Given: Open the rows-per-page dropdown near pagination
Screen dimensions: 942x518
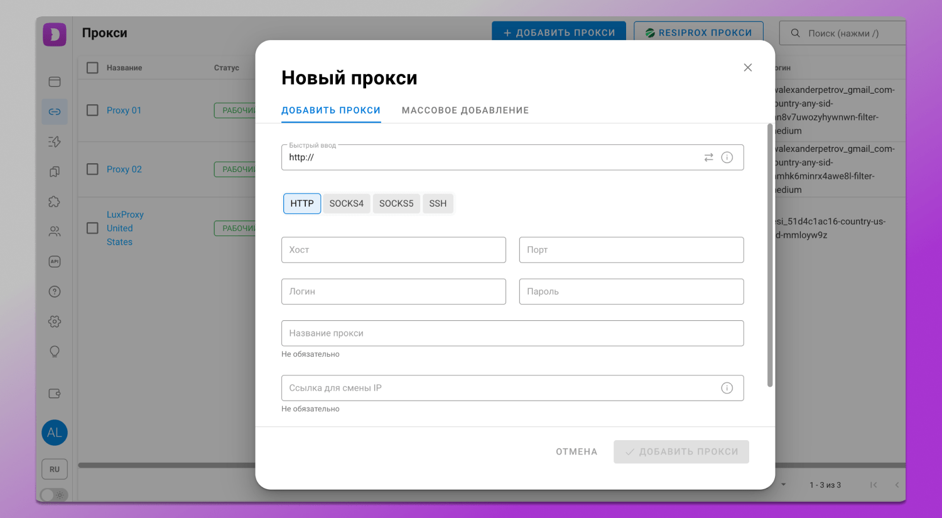Looking at the screenshot, I should coord(782,485).
